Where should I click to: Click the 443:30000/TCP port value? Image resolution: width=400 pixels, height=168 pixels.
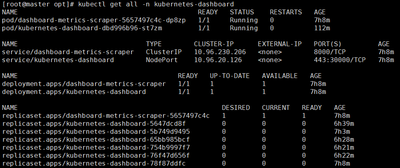[340, 60]
